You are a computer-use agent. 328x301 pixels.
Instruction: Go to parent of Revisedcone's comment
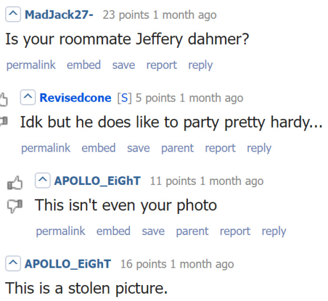click(x=177, y=148)
